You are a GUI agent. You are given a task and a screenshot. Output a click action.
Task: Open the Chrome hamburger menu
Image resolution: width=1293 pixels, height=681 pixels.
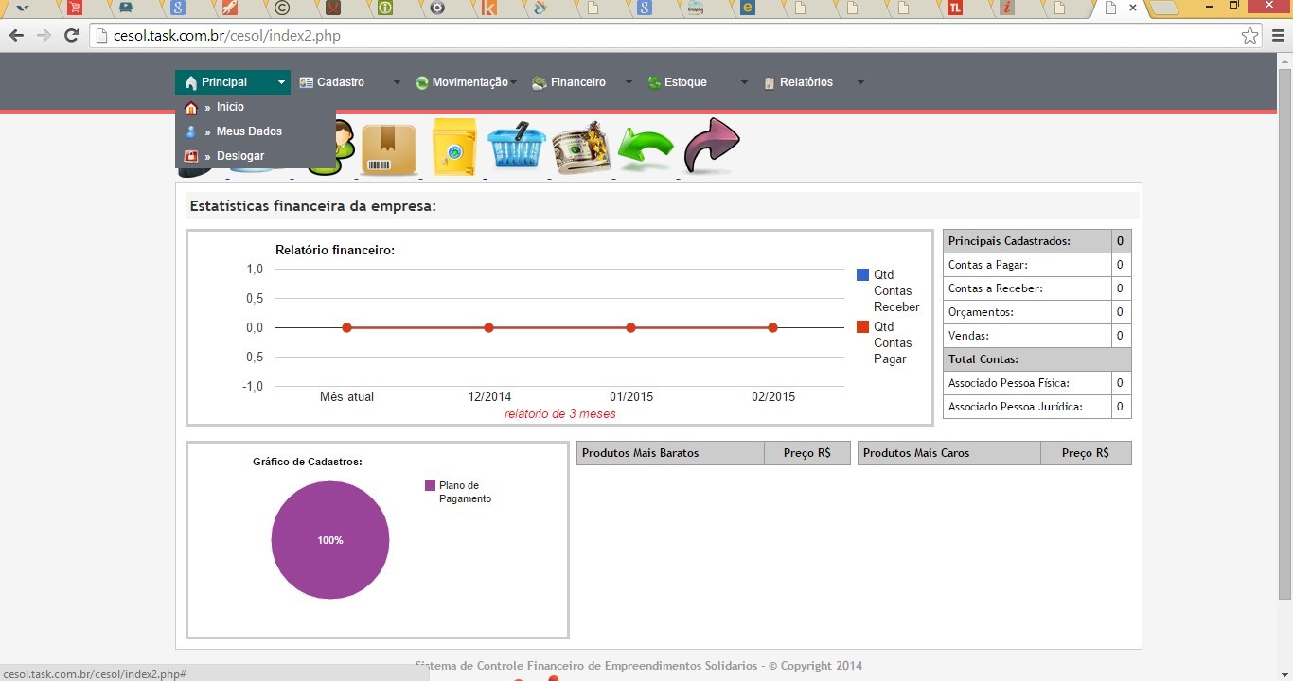1277,36
